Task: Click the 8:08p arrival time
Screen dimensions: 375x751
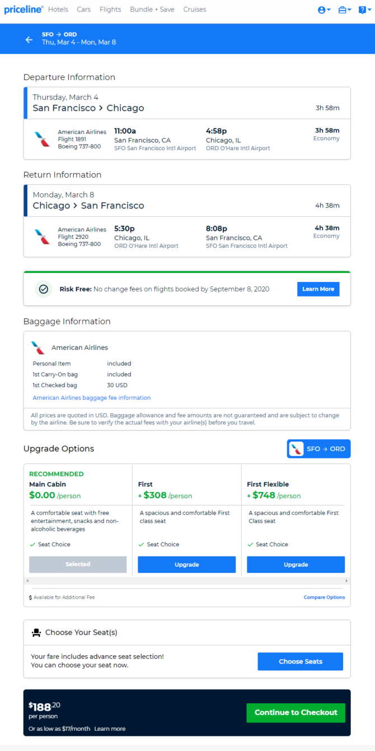Action: click(217, 228)
